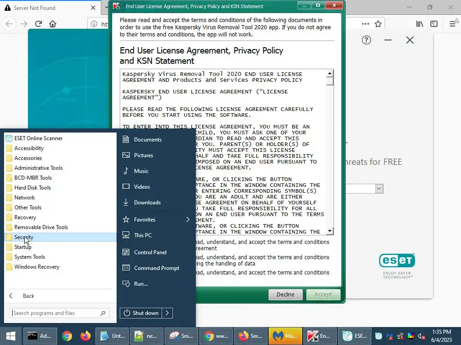
Task: Open the Firefox Library icon
Action: point(420,24)
